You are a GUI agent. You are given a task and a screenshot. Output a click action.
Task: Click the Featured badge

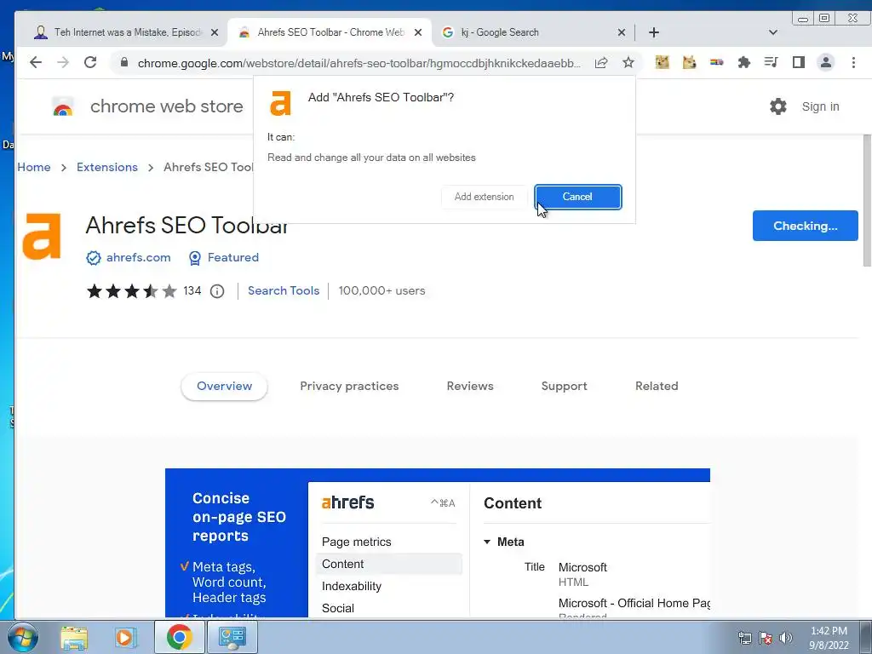[x=224, y=257]
